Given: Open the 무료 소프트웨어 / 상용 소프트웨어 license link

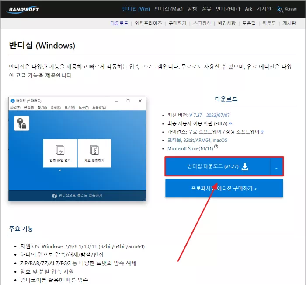Looking at the screenshot, I should click(224, 132).
